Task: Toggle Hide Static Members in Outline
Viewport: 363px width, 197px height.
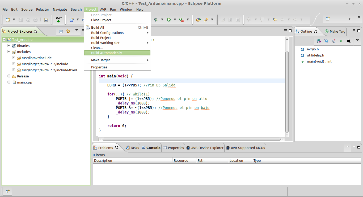Action: [x=334, y=41]
